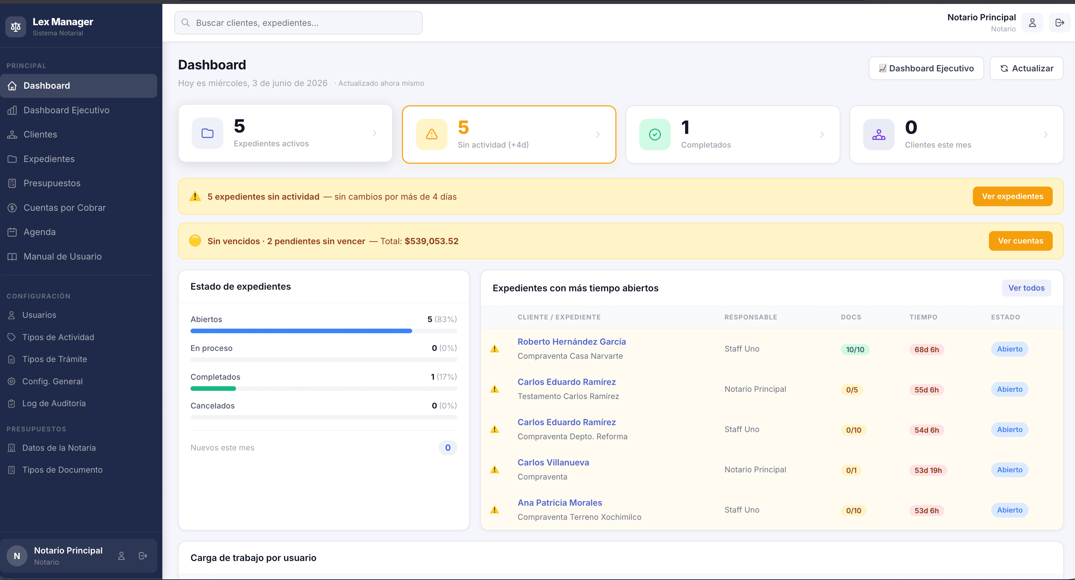1075x580 pixels.
Task: Click the Ver cuentas button
Action: tap(1020, 241)
